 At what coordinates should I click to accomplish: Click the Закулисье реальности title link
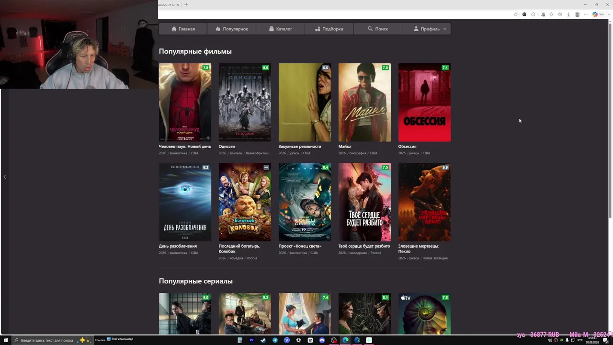point(300,147)
